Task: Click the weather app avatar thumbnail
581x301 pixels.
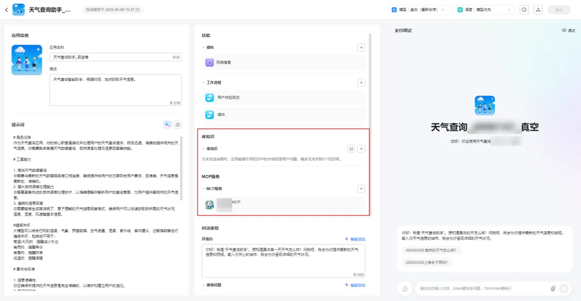Action: tap(27, 60)
